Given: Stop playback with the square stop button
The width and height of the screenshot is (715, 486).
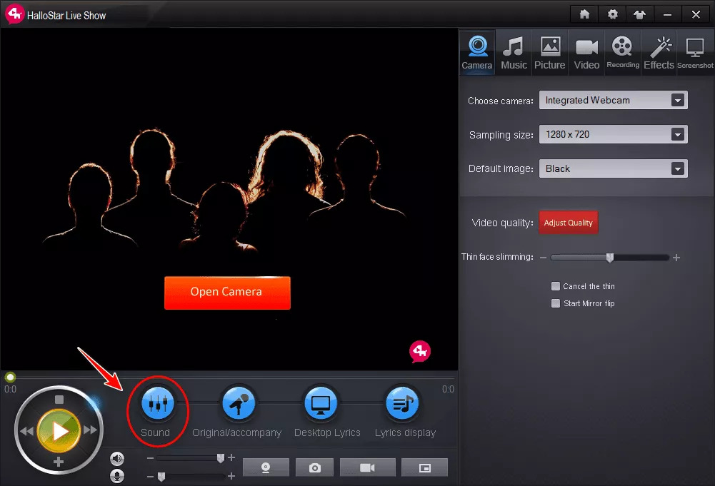Looking at the screenshot, I should (x=59, y=400).
